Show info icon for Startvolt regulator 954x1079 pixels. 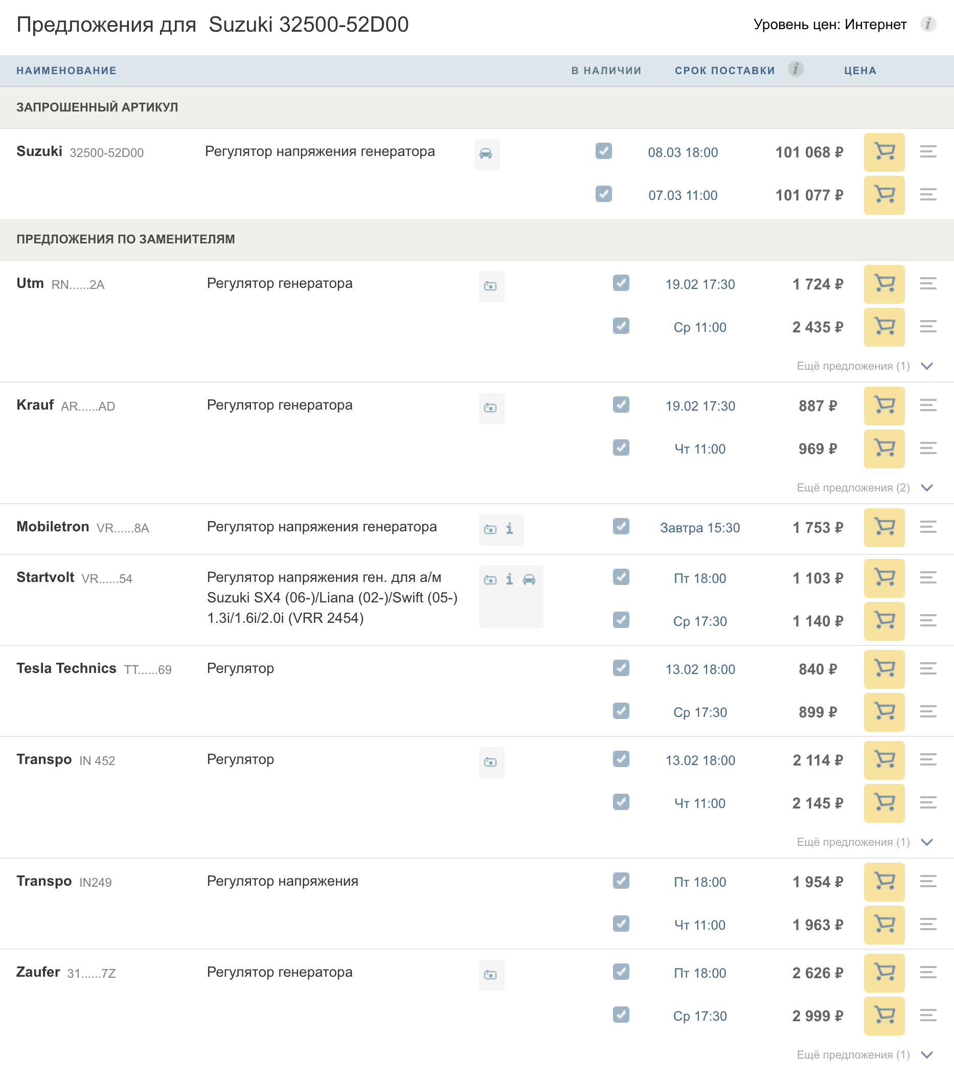point(509,579)
